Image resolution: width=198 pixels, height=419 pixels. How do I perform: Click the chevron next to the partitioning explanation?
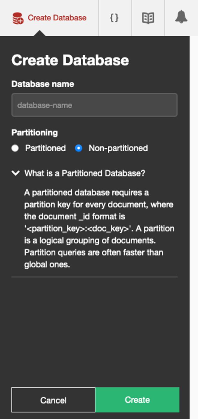pos(15,173)
